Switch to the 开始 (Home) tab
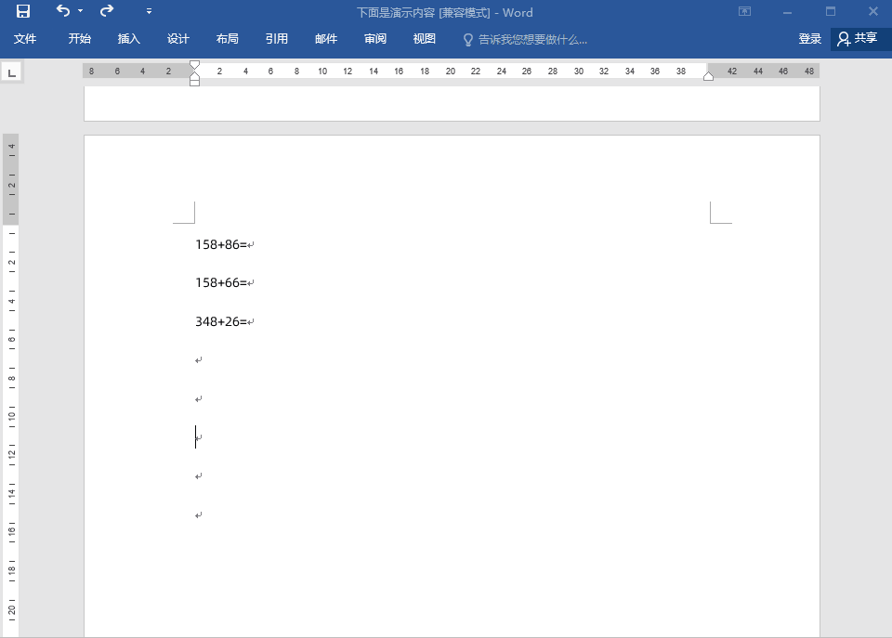Viewport: 892px width, 638px height. pyautogui.click(x=80, y=39)
